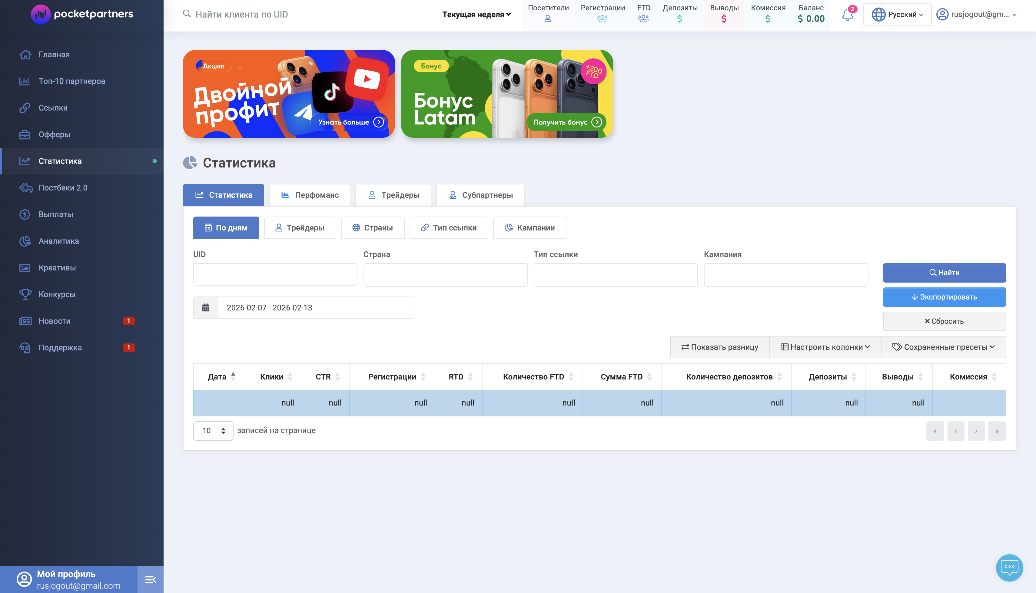
Task: Click the Выводы red dollar icon
Action: click(724, 19)
